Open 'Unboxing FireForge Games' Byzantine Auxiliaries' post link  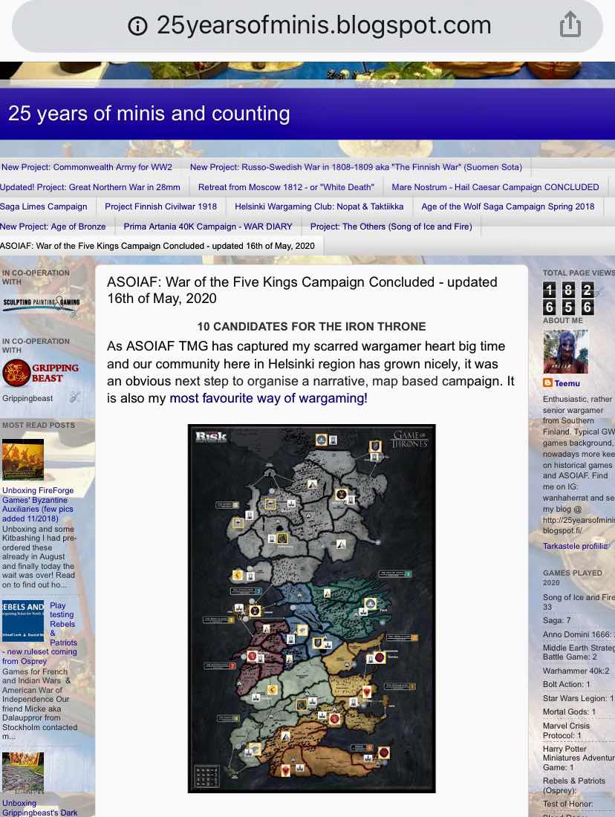coord(38,504)
